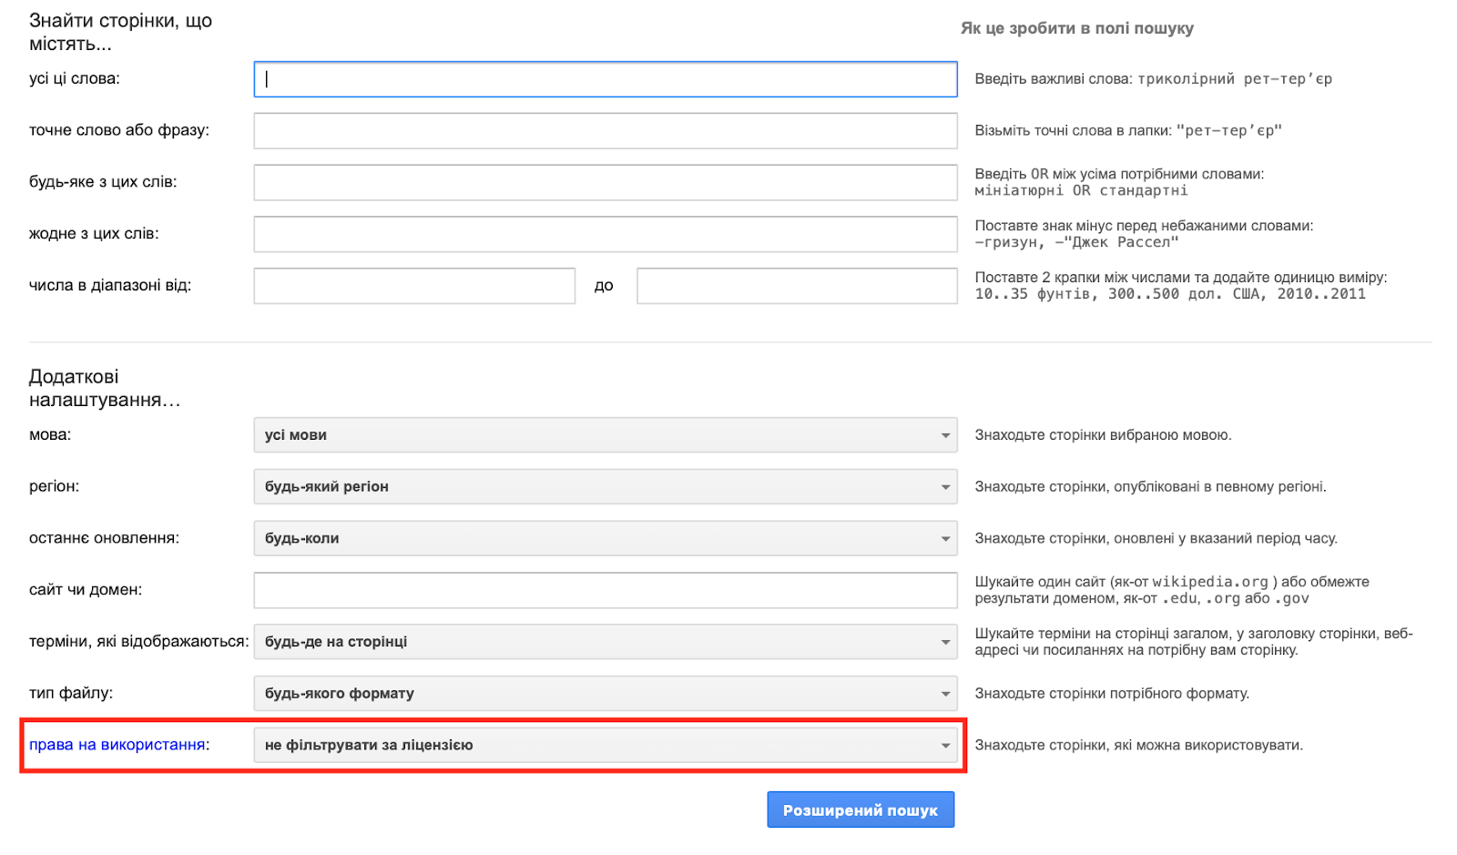1457x855 pixels.
Task: Click the example text 'мініатюрні OR стандартні'
Action: (1081, 190)
